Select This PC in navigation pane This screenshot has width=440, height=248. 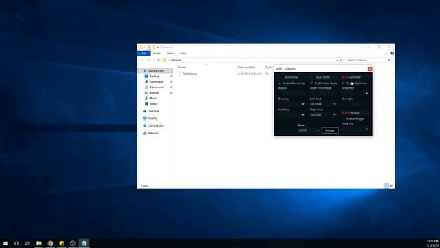tap(152, 118)
